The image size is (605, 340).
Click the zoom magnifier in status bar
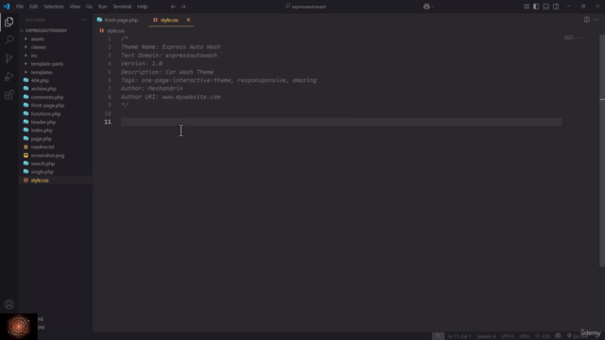(x=438, y=336)
